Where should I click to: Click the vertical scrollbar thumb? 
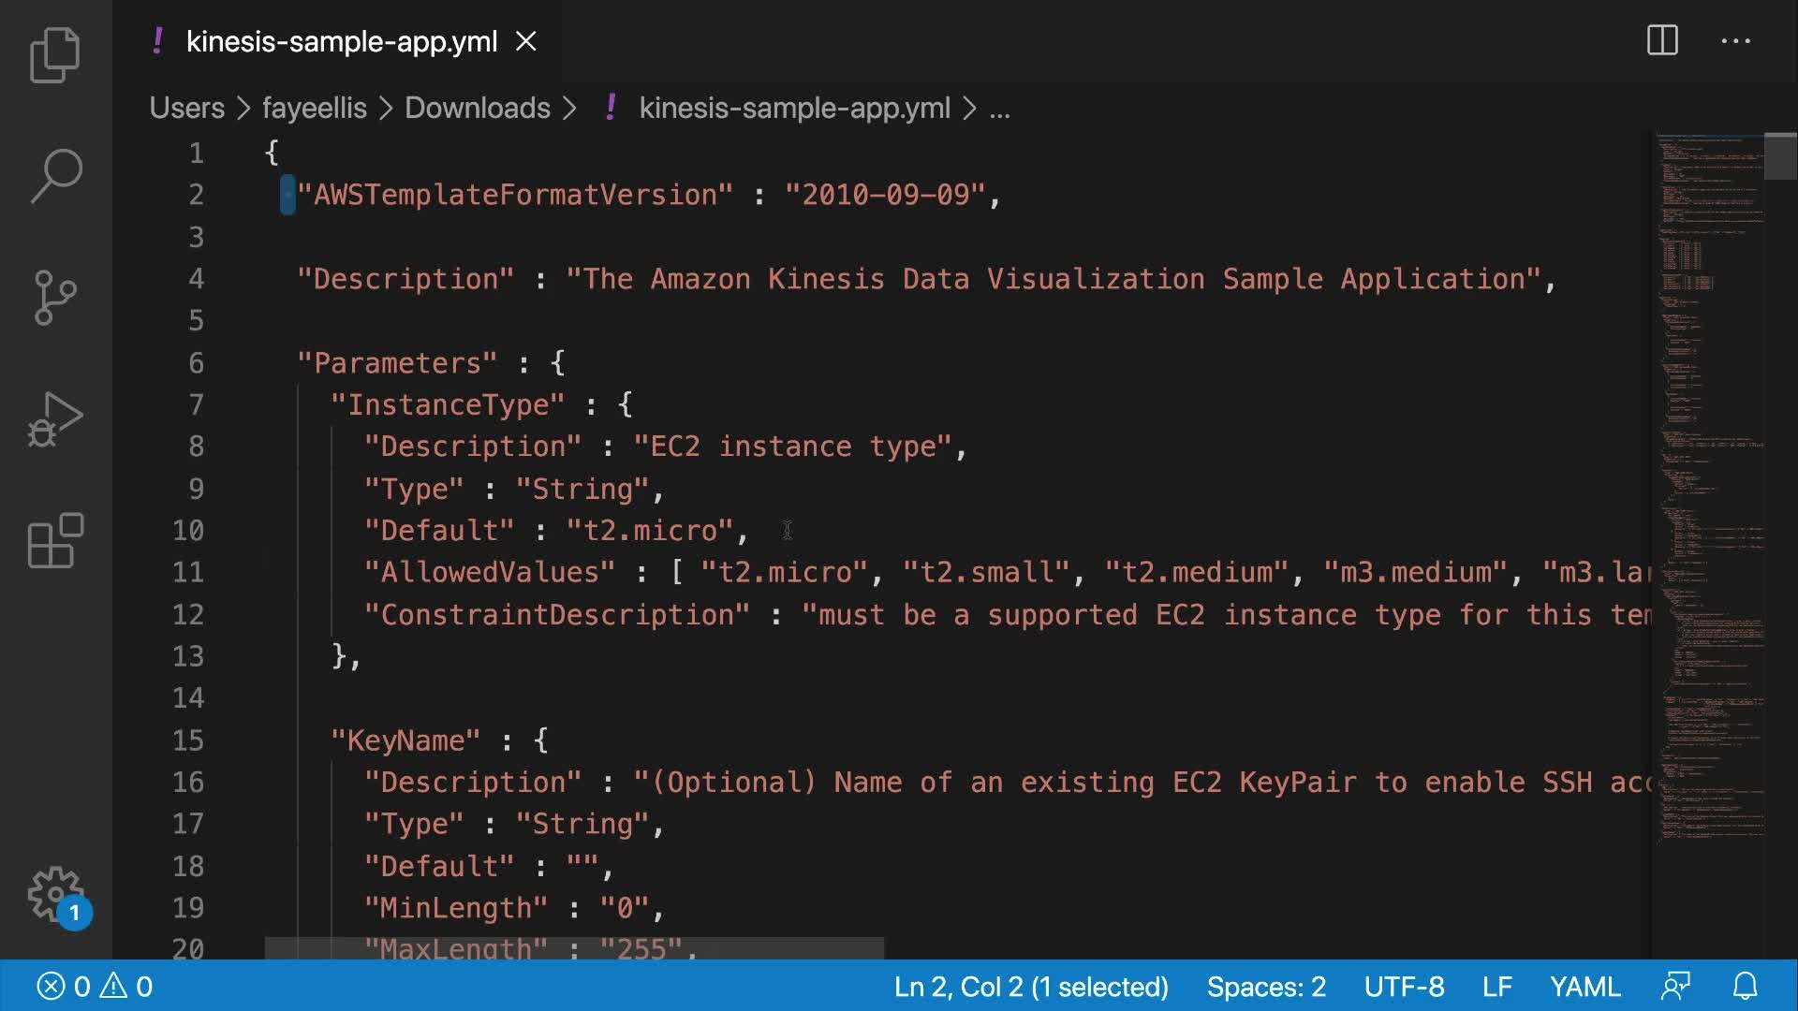[1779, 156]
